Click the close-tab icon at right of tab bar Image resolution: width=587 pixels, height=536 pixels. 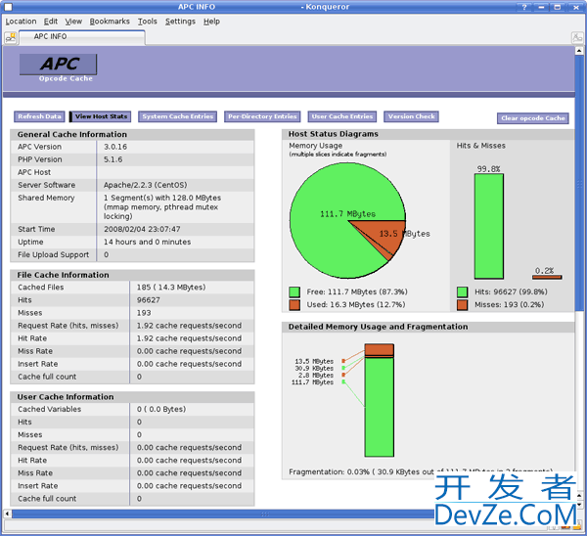click(x=577, y=37)
